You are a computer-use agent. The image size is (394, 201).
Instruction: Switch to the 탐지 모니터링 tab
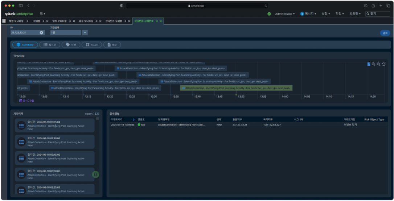[59, 21]
